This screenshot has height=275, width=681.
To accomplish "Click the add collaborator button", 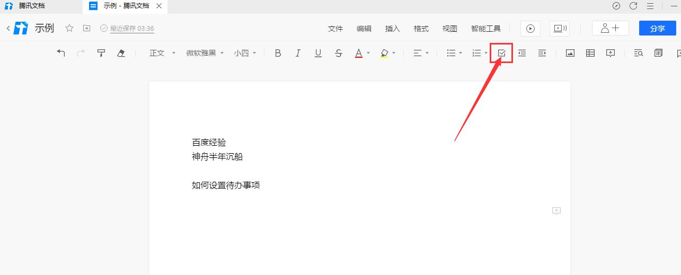I will coord(611,29).
